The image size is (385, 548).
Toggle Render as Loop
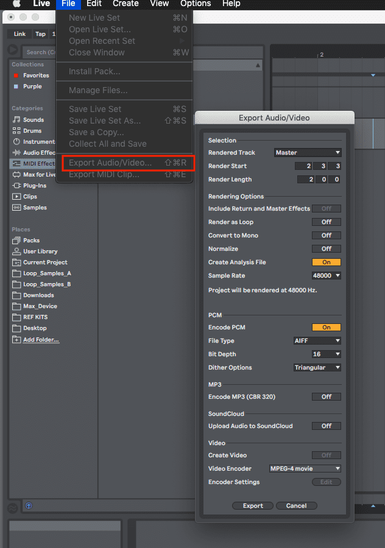click(327, 222)
